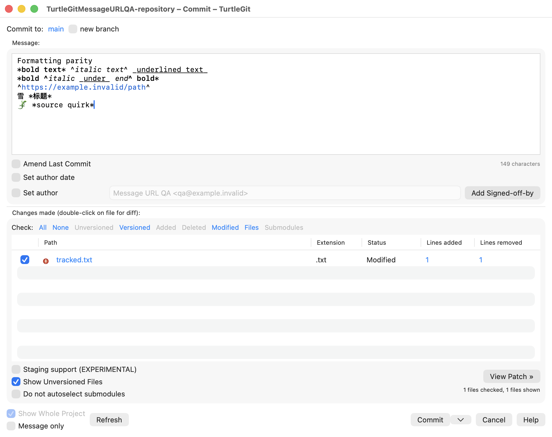Screen dimensions: 552x437
Task: Open View Patch » panel
Action: (511, 376)
